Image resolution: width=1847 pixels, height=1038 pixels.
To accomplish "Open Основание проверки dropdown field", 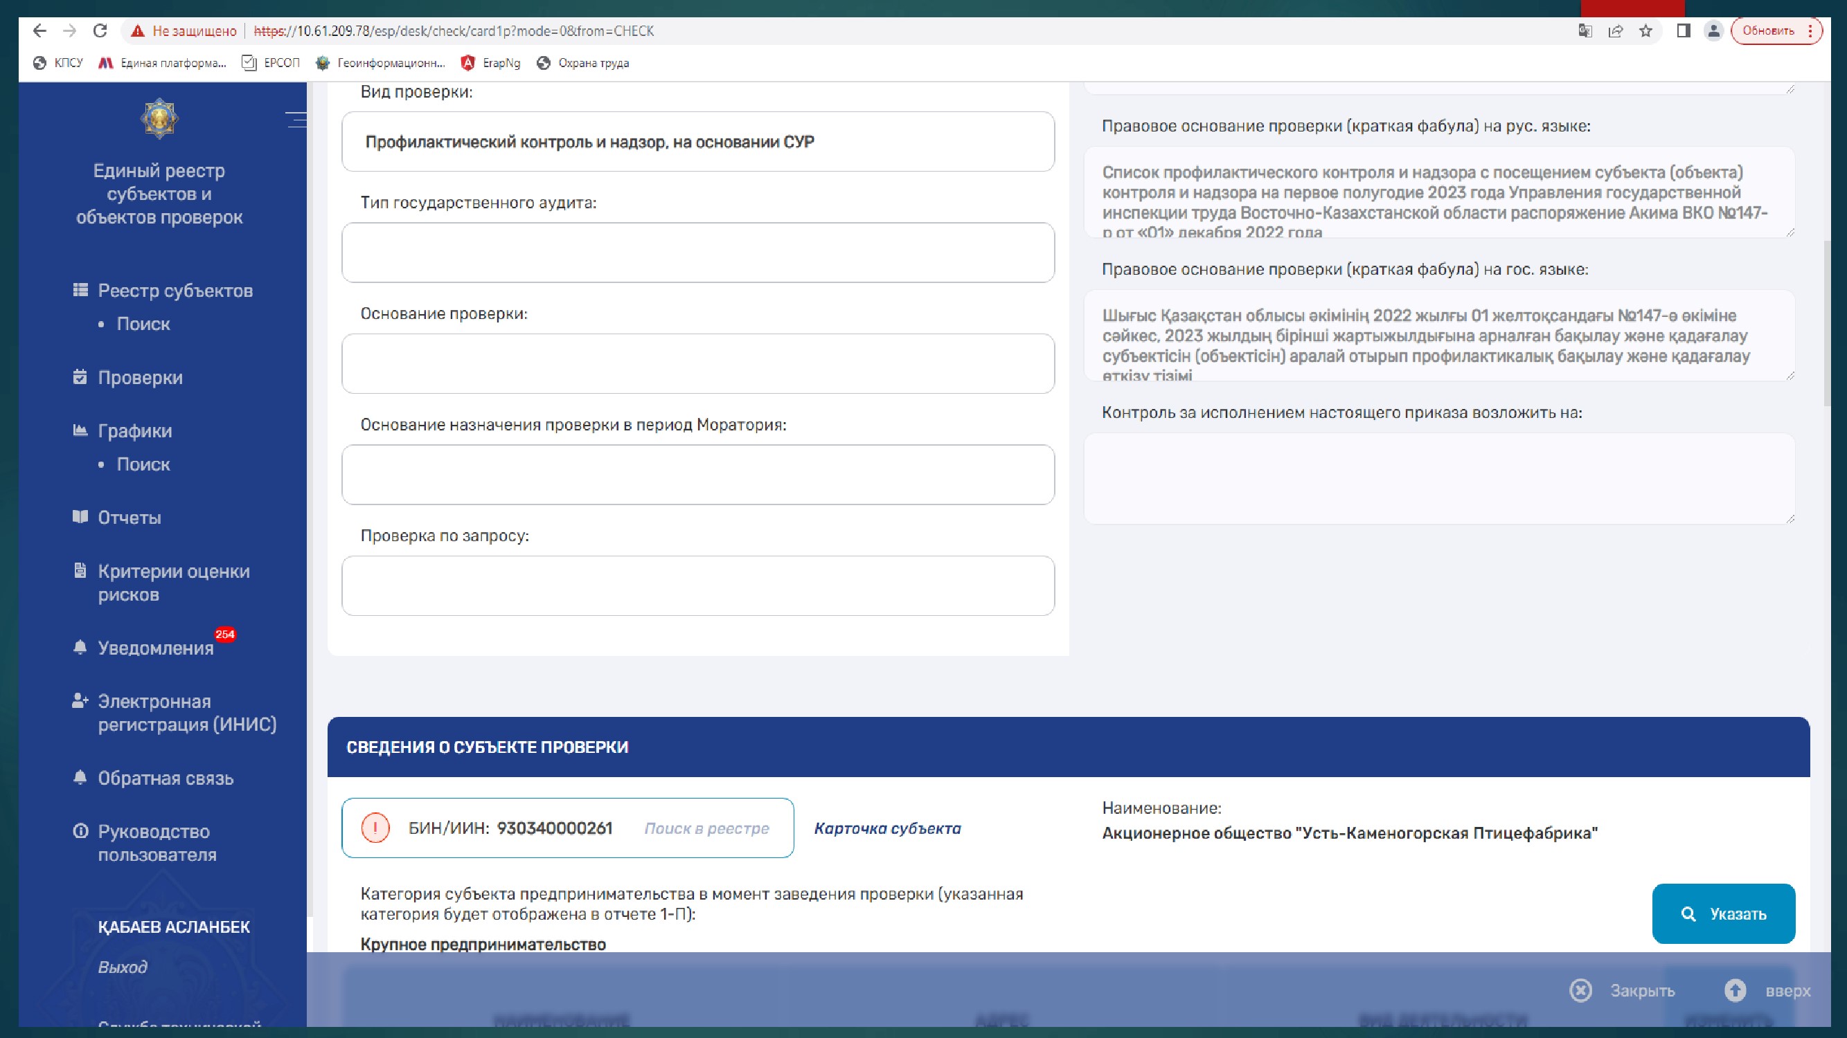I will point(697,364).
